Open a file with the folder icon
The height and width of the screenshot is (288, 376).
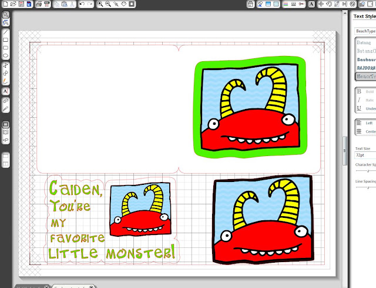[x=13, y=4]
